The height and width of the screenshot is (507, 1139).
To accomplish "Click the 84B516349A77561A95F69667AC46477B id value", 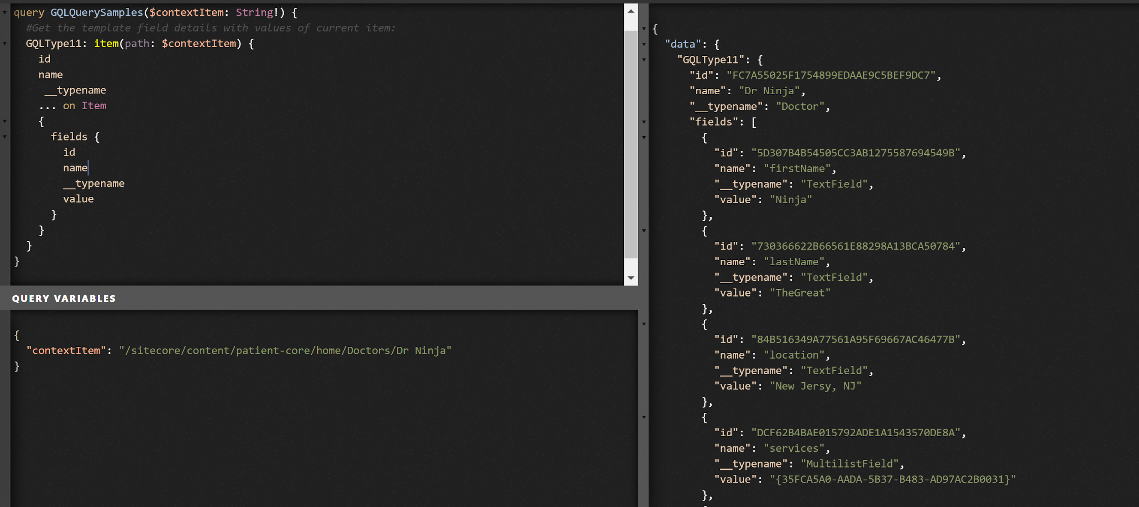I will click(x=856, y=339).
